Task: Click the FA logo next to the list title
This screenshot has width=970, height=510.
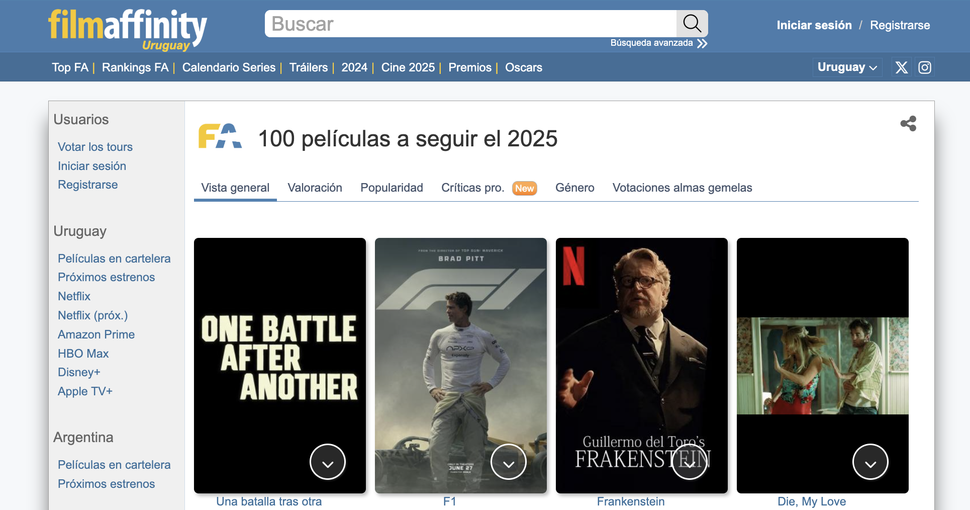Action: coord(220,136)
